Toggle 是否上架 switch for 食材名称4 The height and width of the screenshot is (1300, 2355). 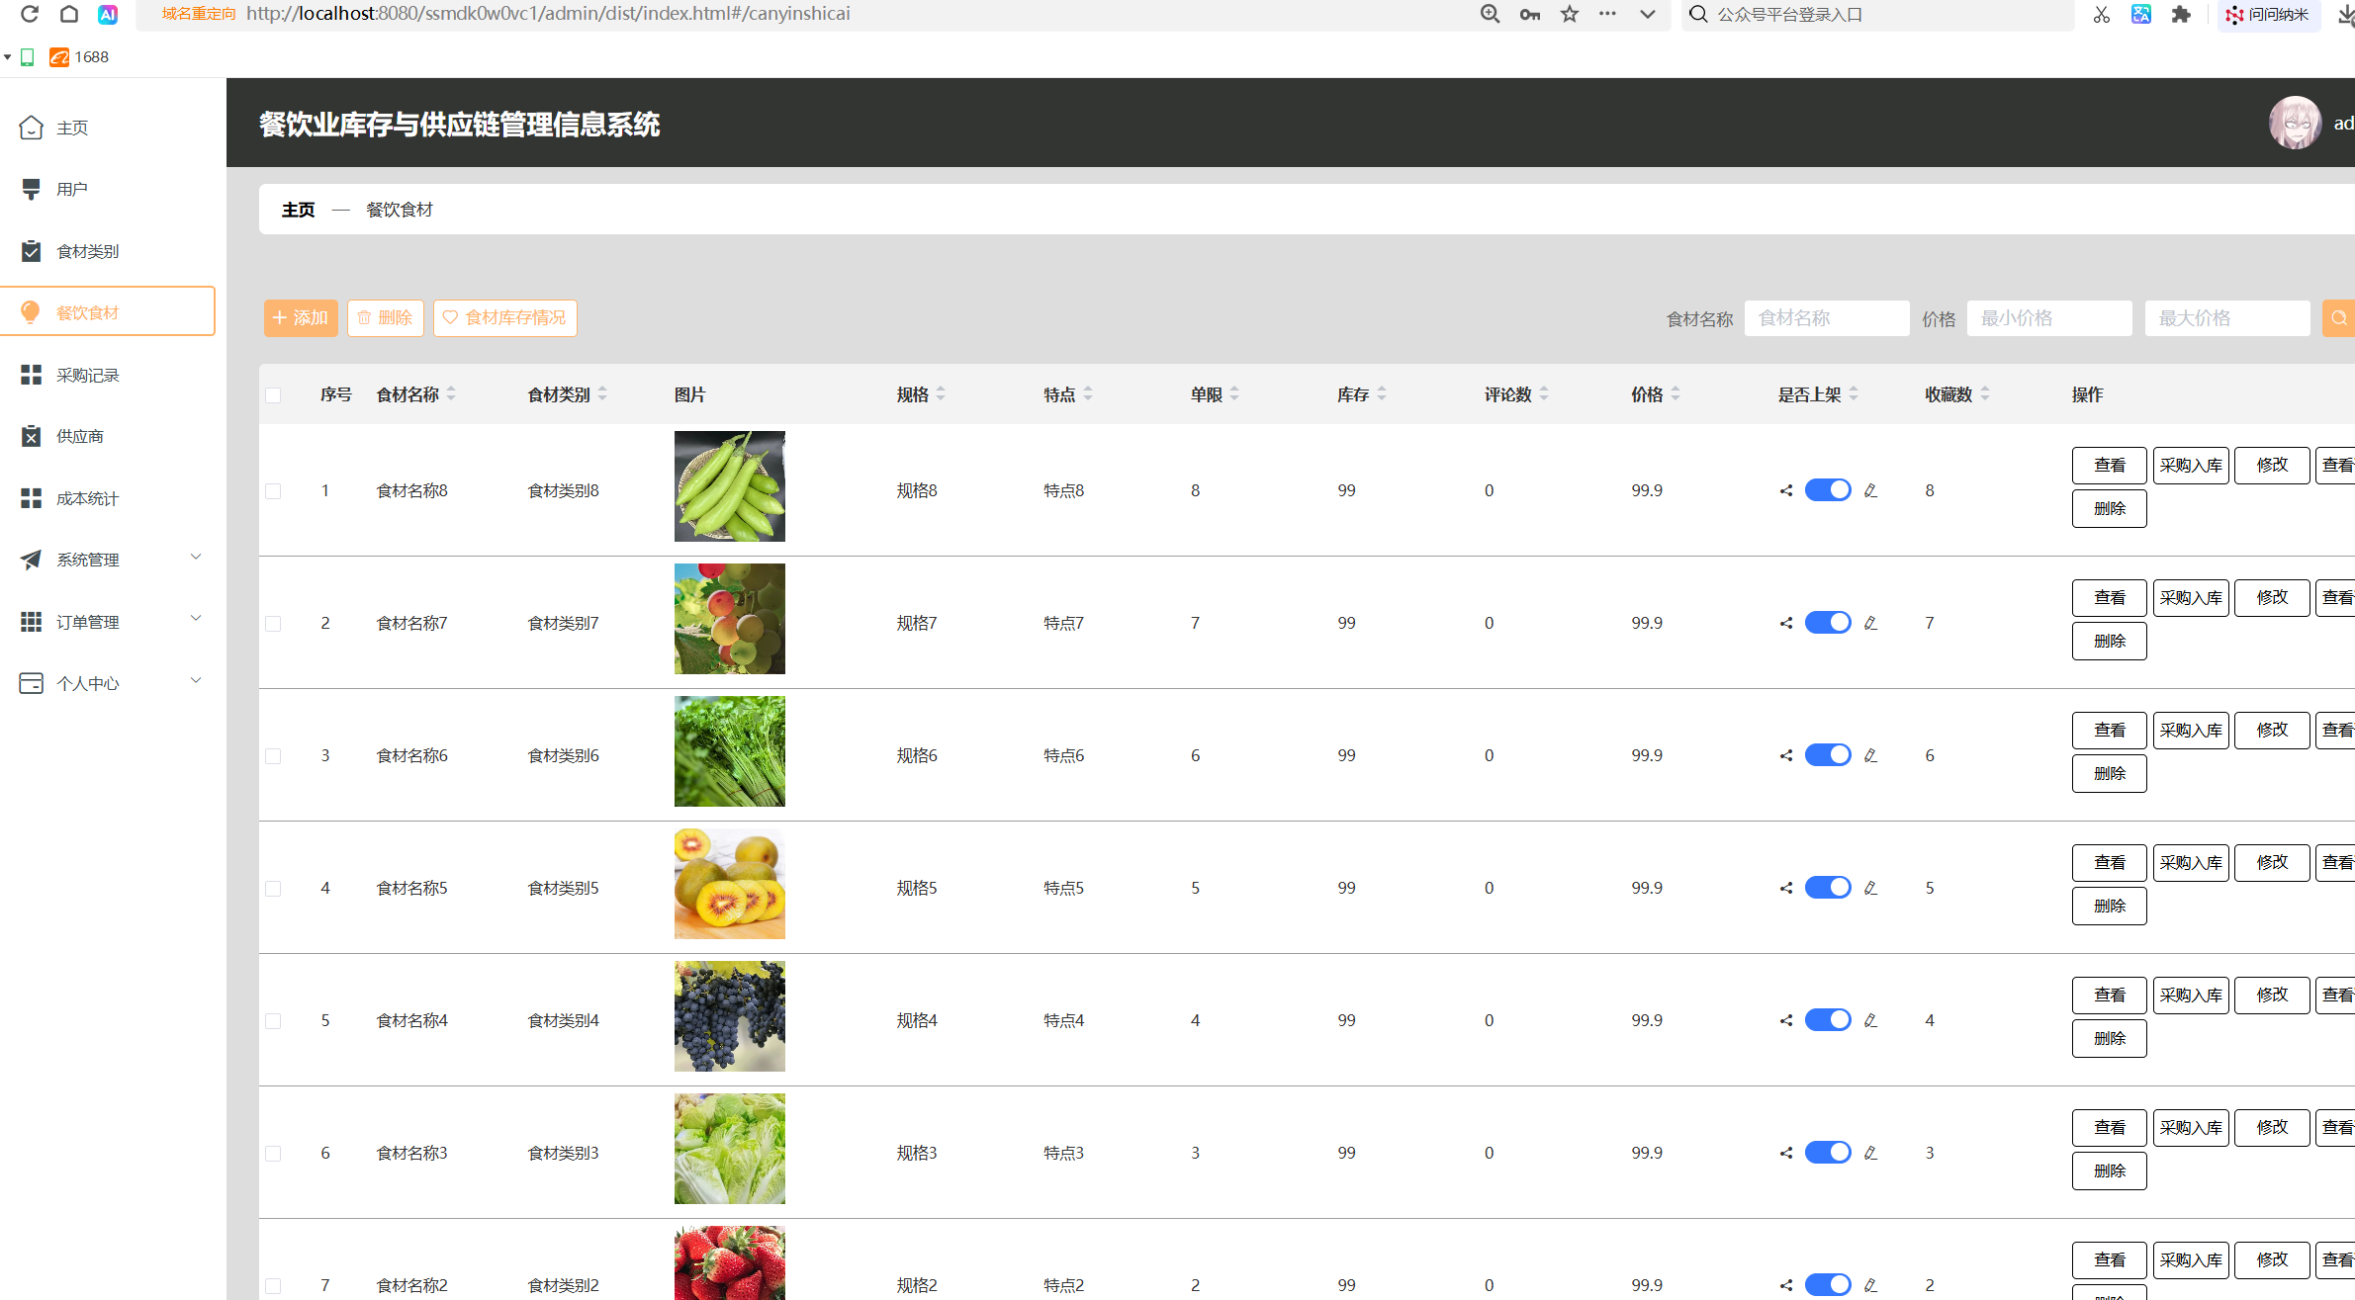tap(1828, 1020)
